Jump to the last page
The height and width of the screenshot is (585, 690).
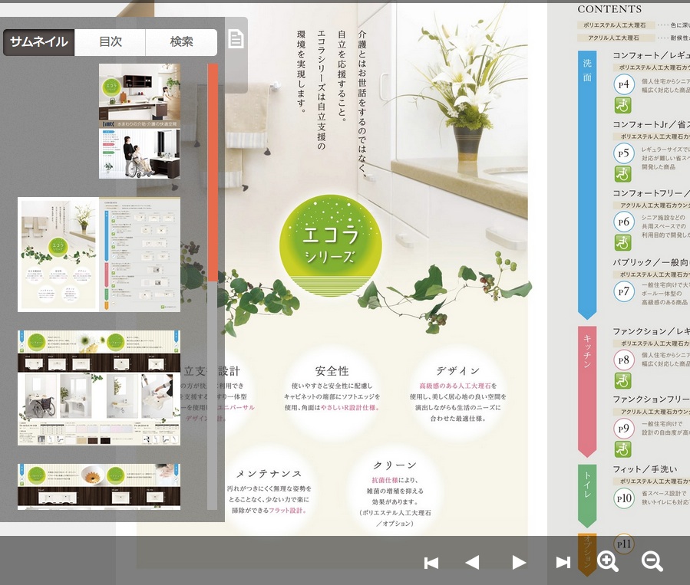pyautogui.click(x=563, y=563)
